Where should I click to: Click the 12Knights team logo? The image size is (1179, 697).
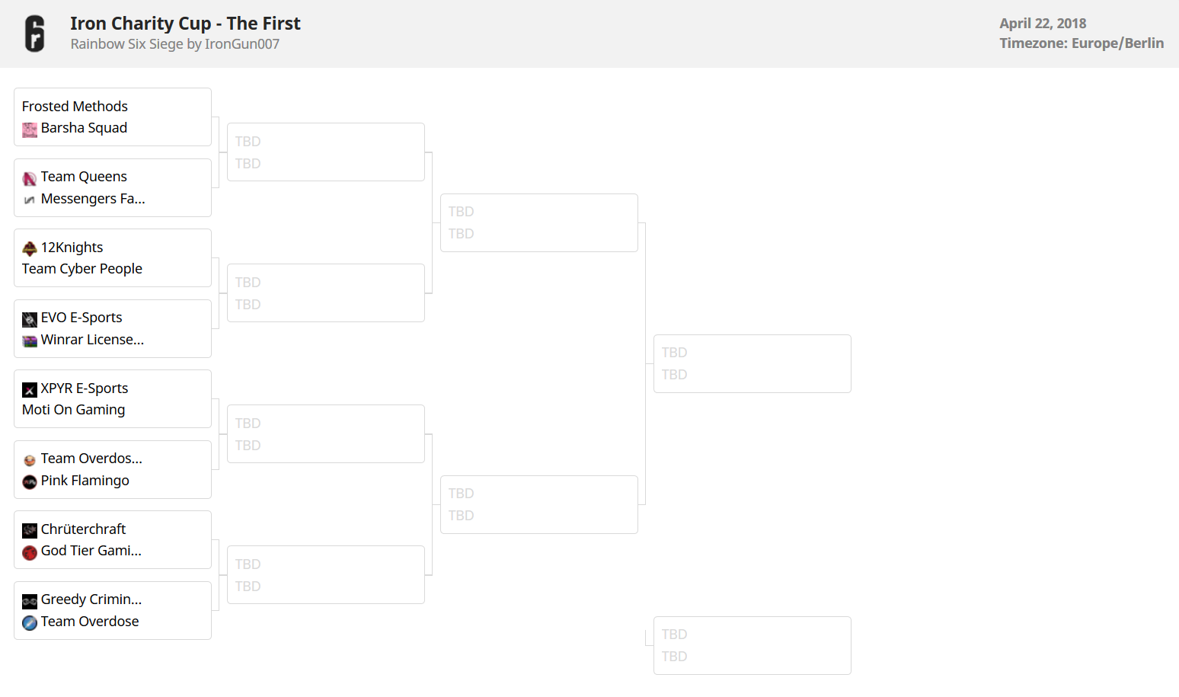(30, 248)
